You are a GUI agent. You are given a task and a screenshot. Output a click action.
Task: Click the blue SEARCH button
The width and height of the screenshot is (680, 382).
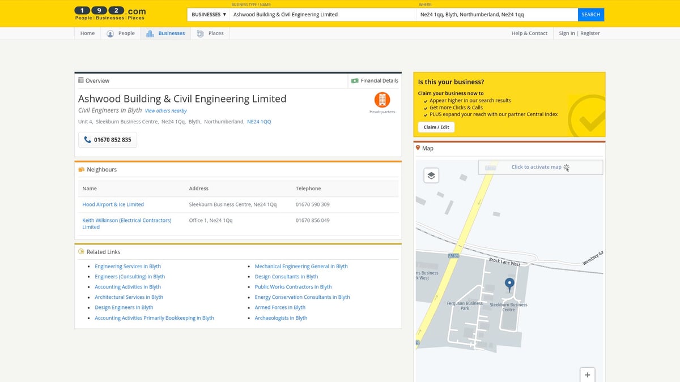tap(591, 15)
